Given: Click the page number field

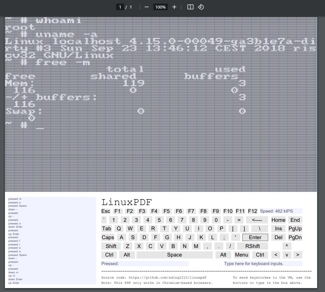Looking at the screenshot, I should pos(120,7).
